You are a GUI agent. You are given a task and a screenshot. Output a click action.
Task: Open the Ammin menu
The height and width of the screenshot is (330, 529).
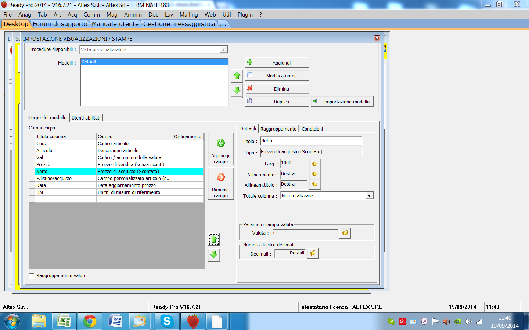coord(133,15)
